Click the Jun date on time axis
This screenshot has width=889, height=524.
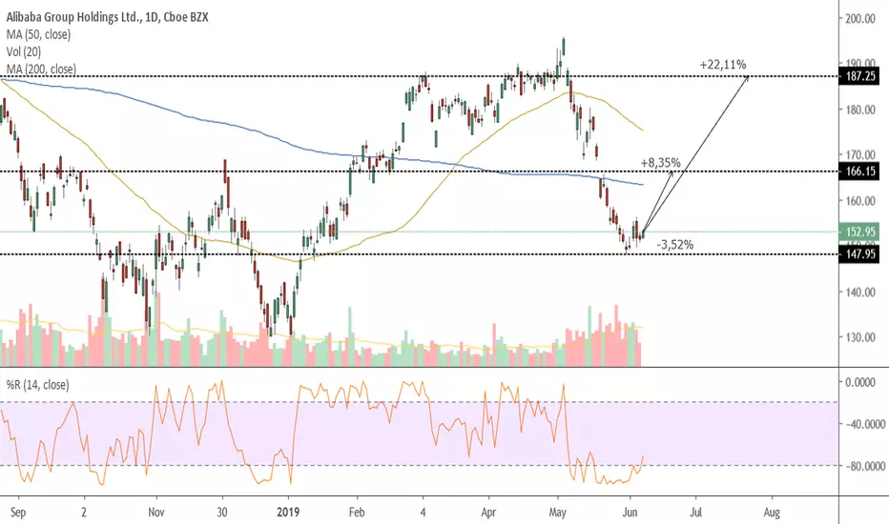point(630,513)
